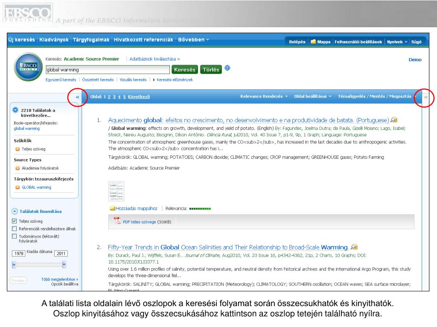The width and height of the screenshot is (437, 327).
Task: Click the green Törlés button
Action: [211, 69]
